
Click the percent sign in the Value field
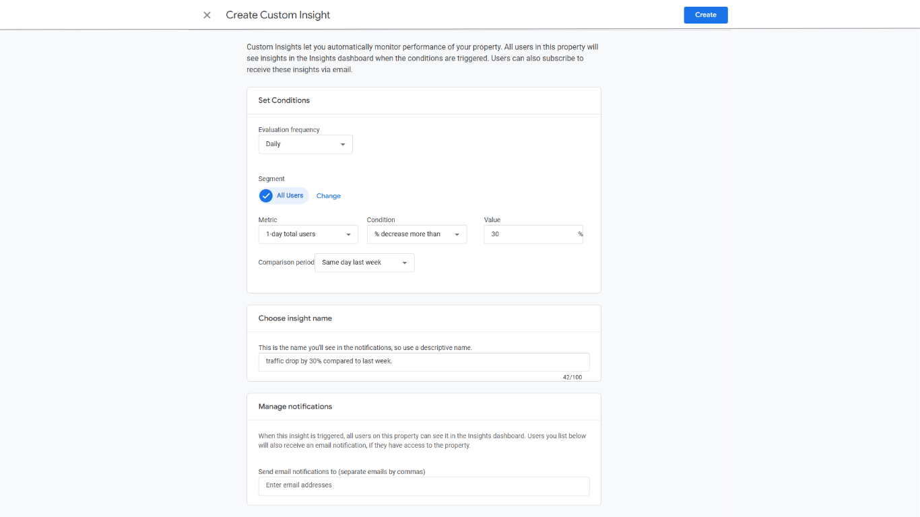579,234
